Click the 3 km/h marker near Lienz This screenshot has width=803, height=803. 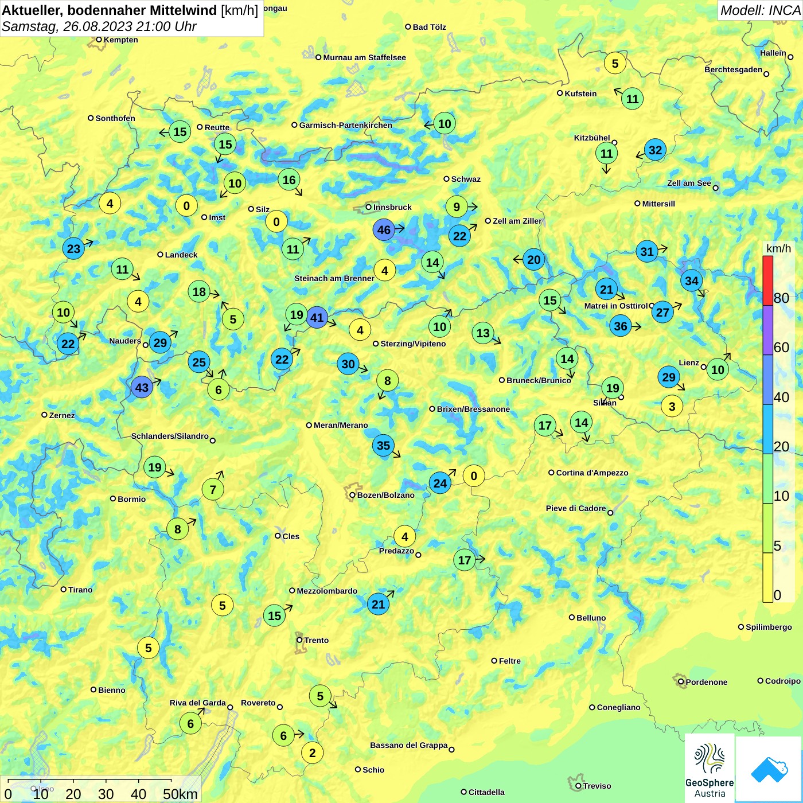coord(672,407)
